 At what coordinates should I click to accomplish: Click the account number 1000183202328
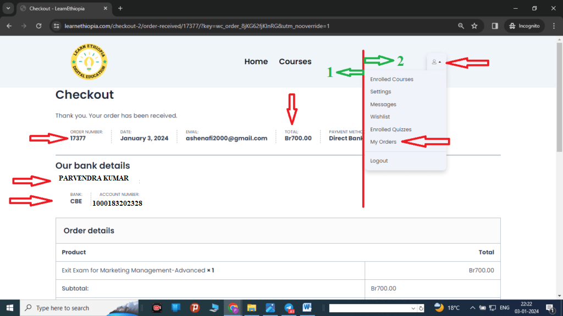118,204
